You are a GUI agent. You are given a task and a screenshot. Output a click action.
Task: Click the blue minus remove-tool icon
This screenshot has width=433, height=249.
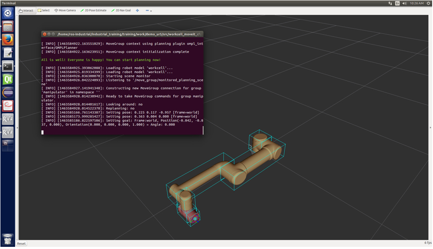(147, 10)
